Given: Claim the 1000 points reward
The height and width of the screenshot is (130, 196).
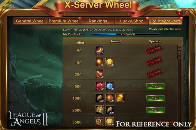Looking at the screenshot, I should pyautogui.click(x=155, y=98).
